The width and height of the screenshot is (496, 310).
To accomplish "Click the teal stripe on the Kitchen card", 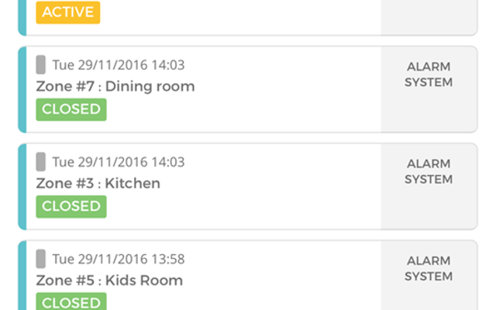I will click(22, 186).
